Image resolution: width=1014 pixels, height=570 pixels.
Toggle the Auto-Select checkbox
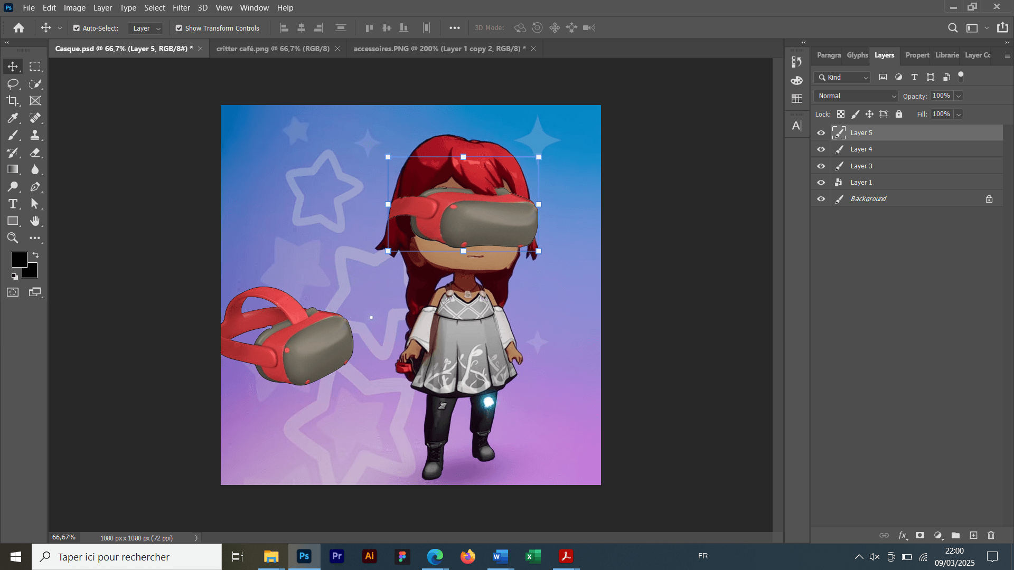click(77, 28)
